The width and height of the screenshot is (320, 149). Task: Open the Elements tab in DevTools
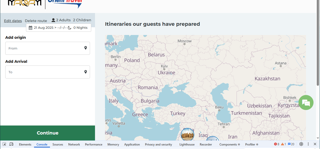point(25,144)
